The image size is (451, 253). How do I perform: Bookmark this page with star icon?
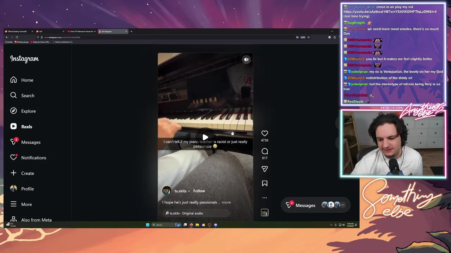click(x=309, y=37)
